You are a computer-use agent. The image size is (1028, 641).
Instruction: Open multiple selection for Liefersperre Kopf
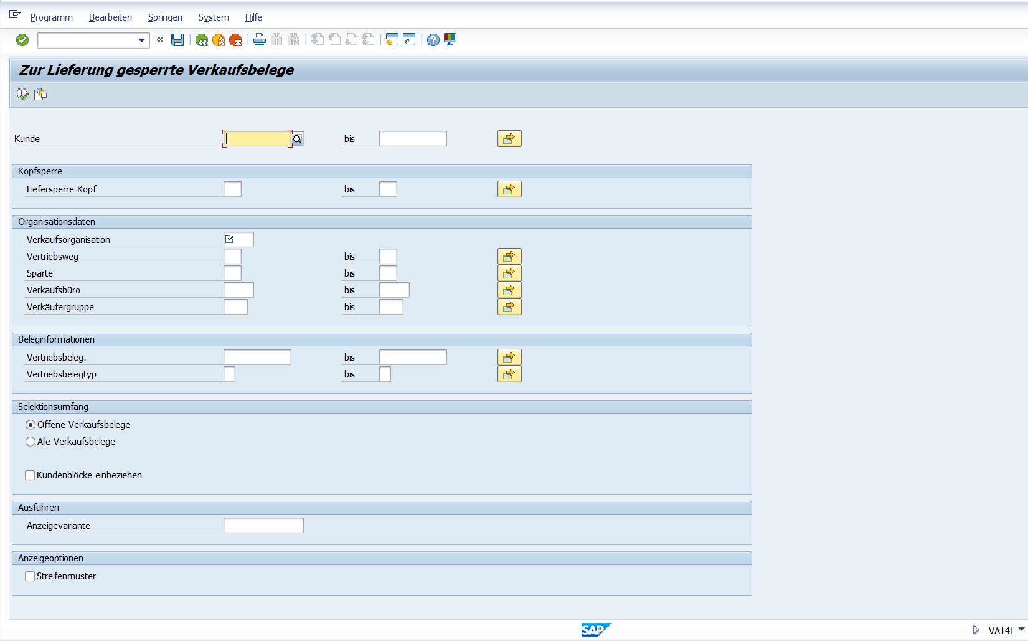click(509, 189)
